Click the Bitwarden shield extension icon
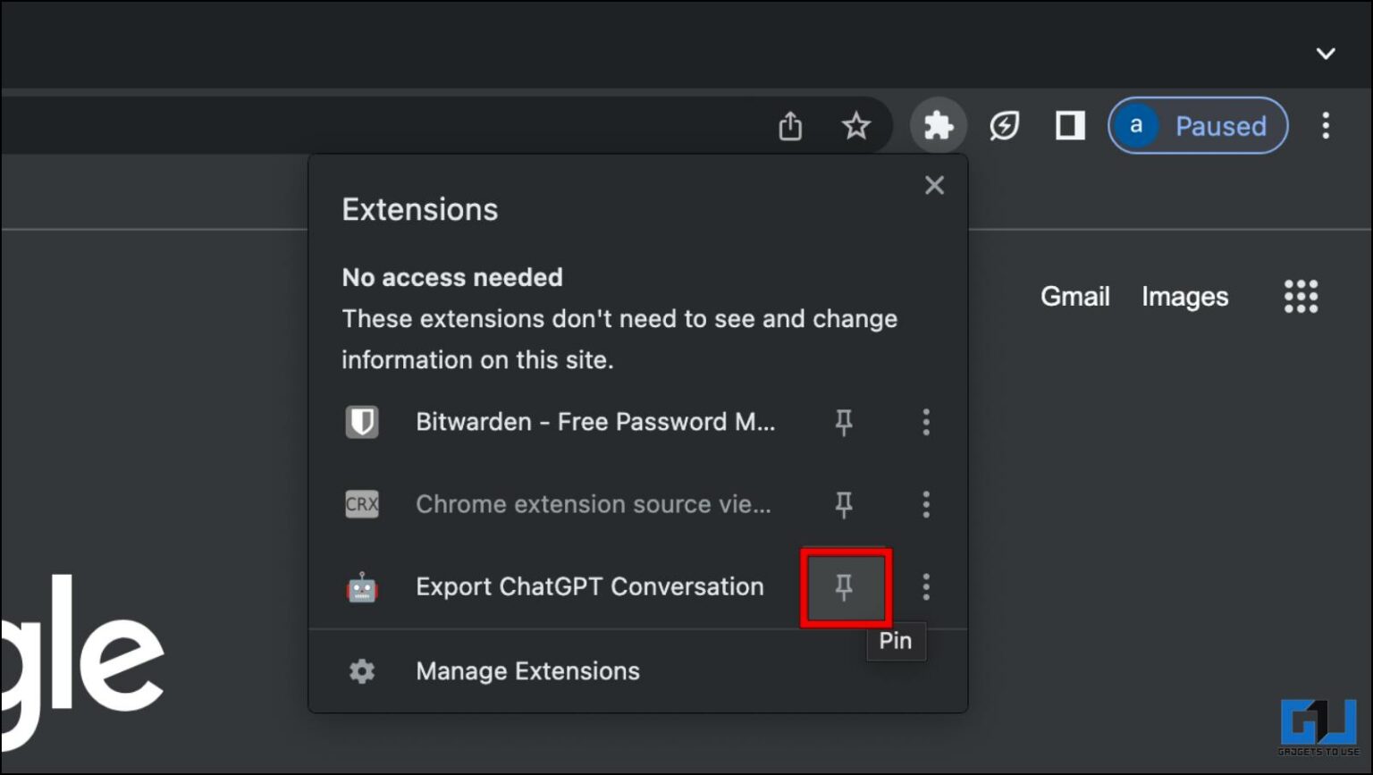This screenshot has width=1373, height=775. coord(361,422)
